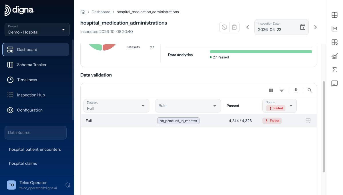Click the Failed status badge in Full row
This screenshot has width=343, height=195.
[272, 121]
